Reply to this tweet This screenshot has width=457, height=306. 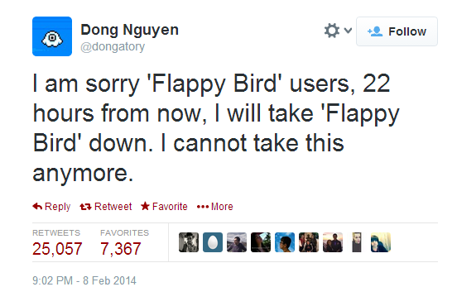tap(51, 207)
